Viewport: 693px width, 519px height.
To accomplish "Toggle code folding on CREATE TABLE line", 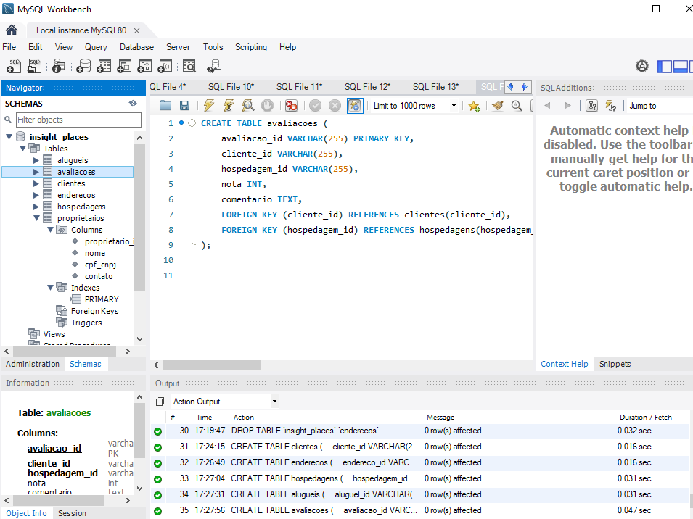I will [x=192, y=123].
